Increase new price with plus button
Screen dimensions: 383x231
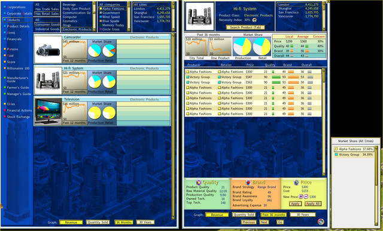pos(301,196)
